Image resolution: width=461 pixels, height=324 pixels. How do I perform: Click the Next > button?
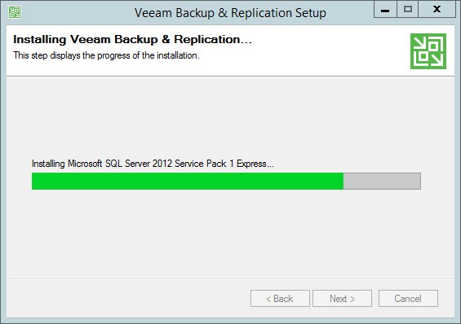point(342,299)
